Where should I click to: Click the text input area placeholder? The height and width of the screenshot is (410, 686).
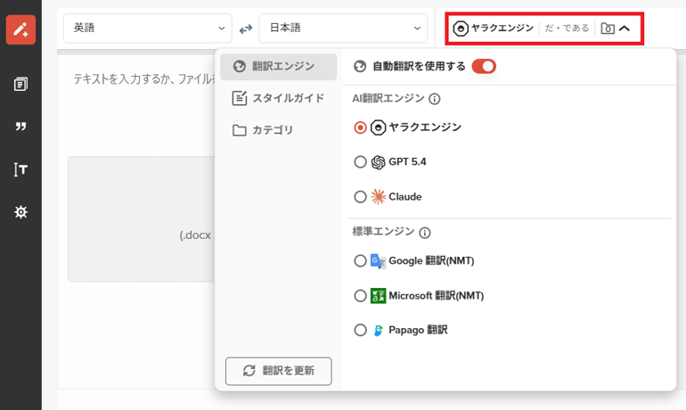[144, 79]
